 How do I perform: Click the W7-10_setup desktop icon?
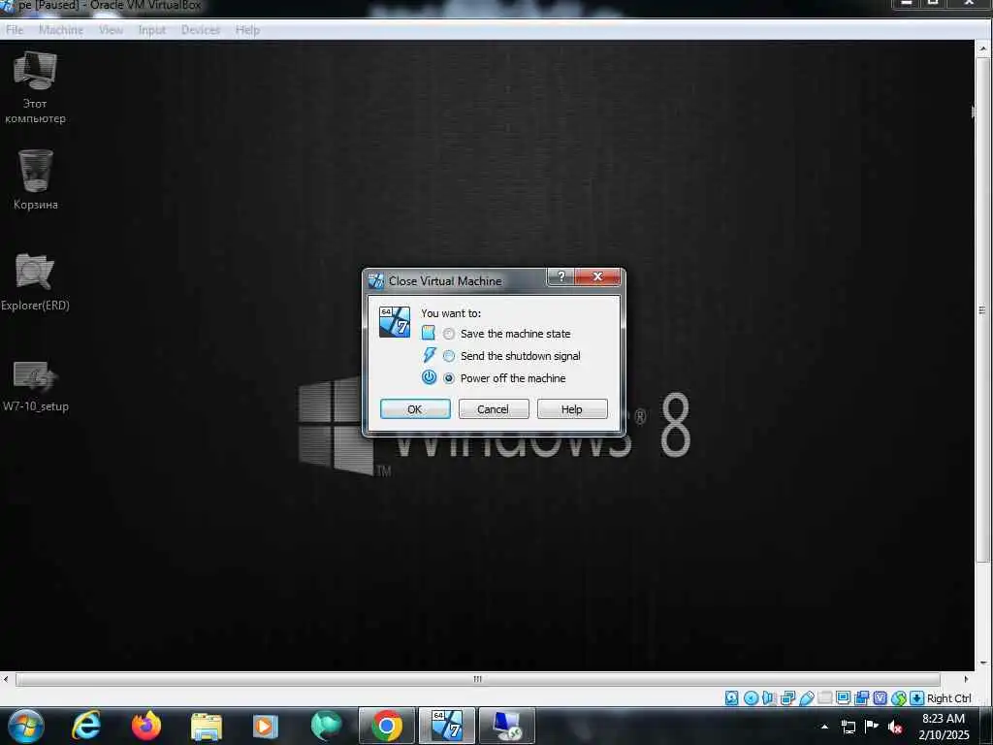[36, 386]
